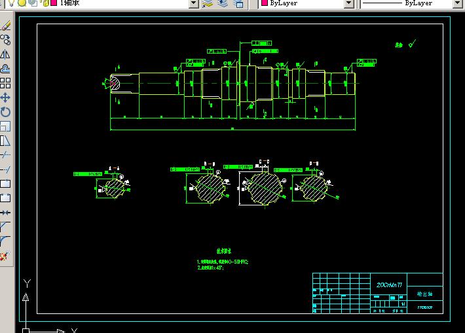Image resolution: width=465 pixels, height=333 pixels.
Task: Click the 20CrMnTi text in title block
Action: click(x=389, y=285)
